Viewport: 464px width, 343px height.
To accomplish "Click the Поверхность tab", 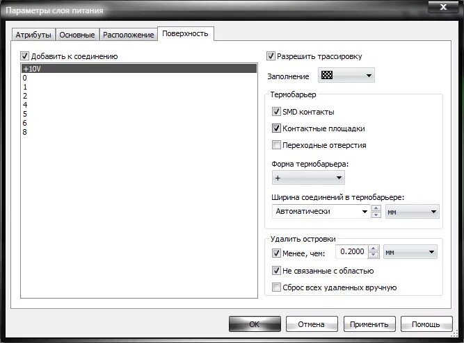I will point(185,34).
